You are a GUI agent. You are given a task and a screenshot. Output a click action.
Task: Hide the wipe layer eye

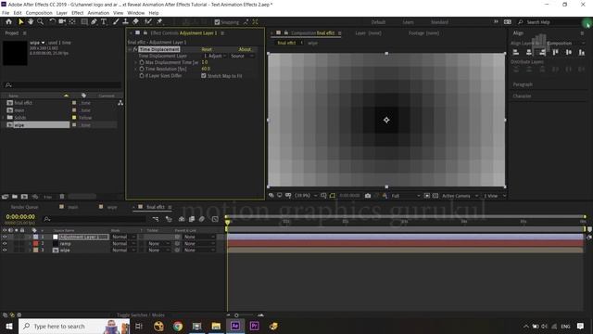point(5,250)
